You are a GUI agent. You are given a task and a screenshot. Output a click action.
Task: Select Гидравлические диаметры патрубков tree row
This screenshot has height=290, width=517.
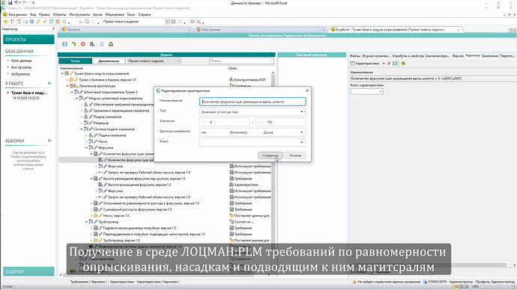point(139,228)
